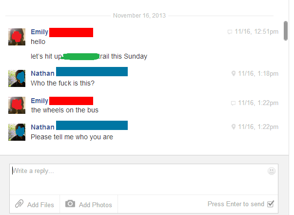
Task: Open the emoji smiley picker
Action: tap(271, 171)
